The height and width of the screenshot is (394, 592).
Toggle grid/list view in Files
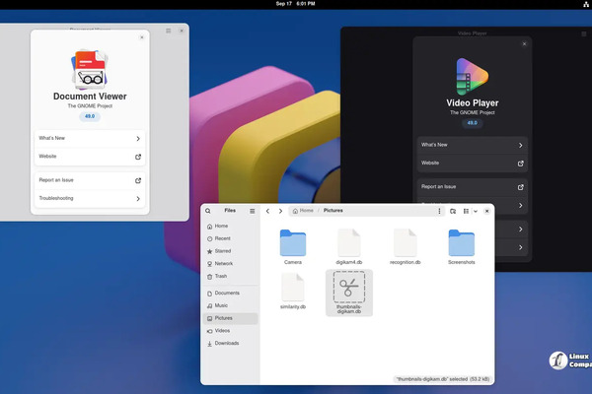[466, 211]
